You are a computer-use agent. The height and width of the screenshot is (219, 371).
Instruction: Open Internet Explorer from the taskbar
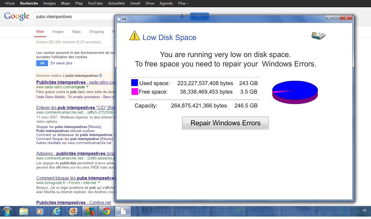pyautogui.click(x=57, y=212)
